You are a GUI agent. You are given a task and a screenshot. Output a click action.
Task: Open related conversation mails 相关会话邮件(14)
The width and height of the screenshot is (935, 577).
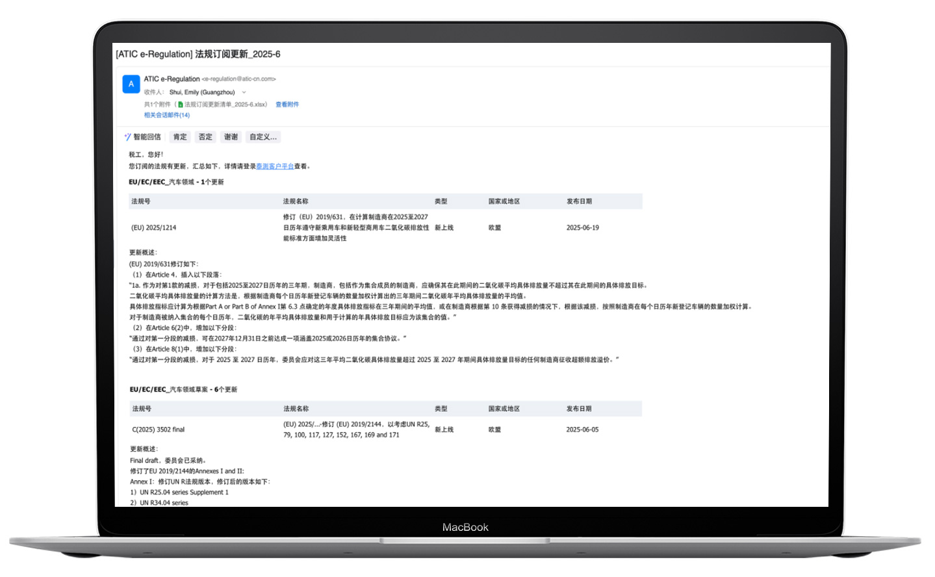click(167, 115)
